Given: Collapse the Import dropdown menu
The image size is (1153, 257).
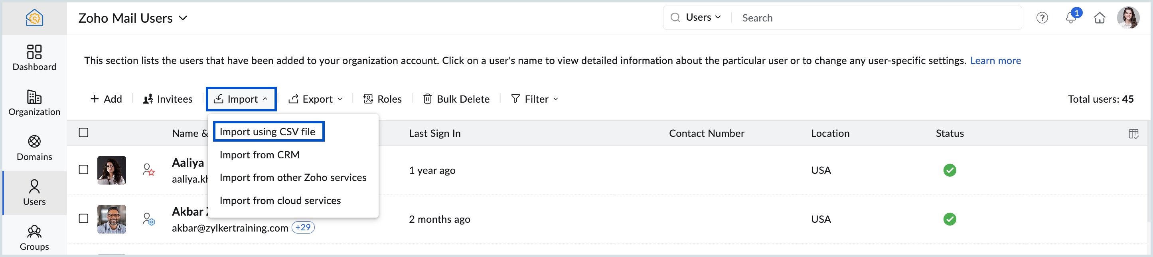Looking at the screenshot, I should (241, 99).
